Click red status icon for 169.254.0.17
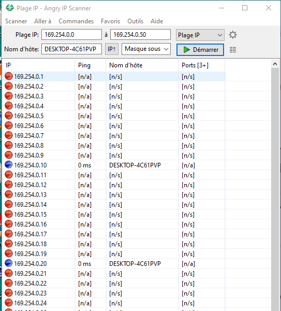The height and width of the screenshot is (311, 281). [8, 234]
